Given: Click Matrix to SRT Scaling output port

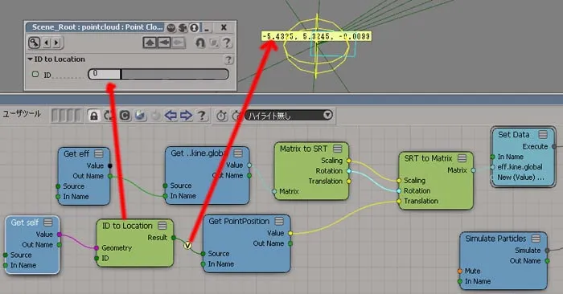Looking at the screenshot, I should [x=348, y=161].
